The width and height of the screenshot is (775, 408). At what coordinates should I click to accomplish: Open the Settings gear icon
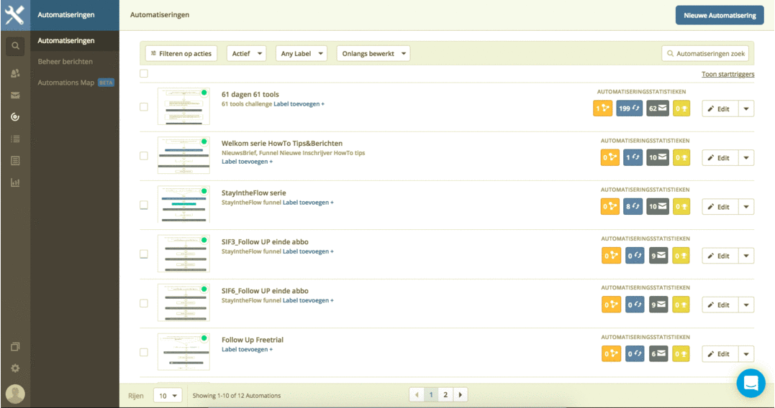[15, 368]
